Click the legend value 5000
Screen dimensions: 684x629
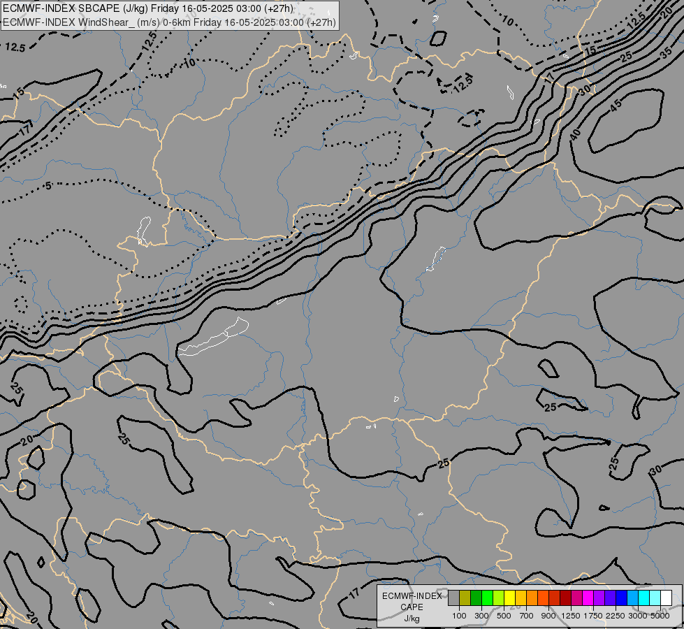tap(660, 616)
